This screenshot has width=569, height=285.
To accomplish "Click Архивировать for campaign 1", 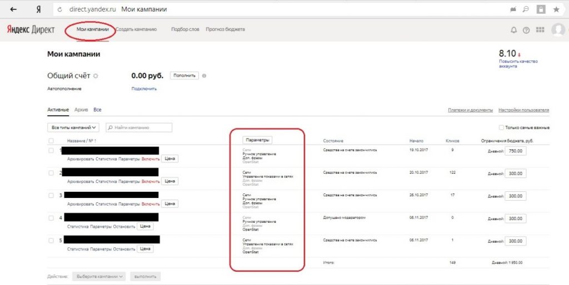I will coord(81,159).
